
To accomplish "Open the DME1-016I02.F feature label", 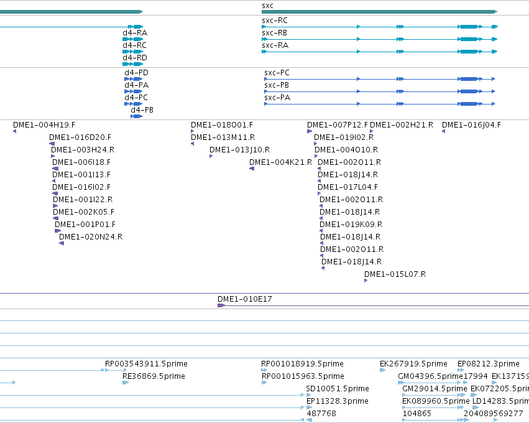I will (81, 188).
